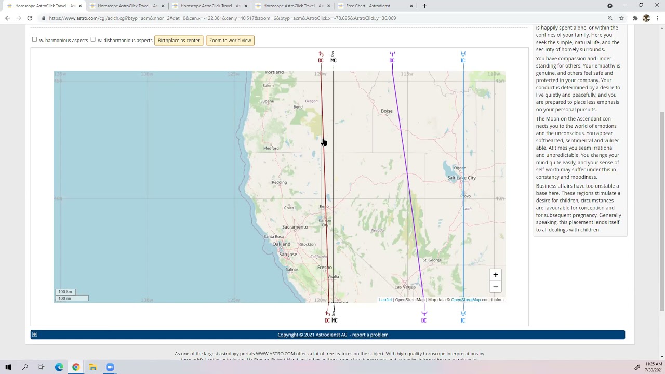This screenshot has width=665, height=374.
Task: Zoom in with the map plus button
Action: (496, 275)
